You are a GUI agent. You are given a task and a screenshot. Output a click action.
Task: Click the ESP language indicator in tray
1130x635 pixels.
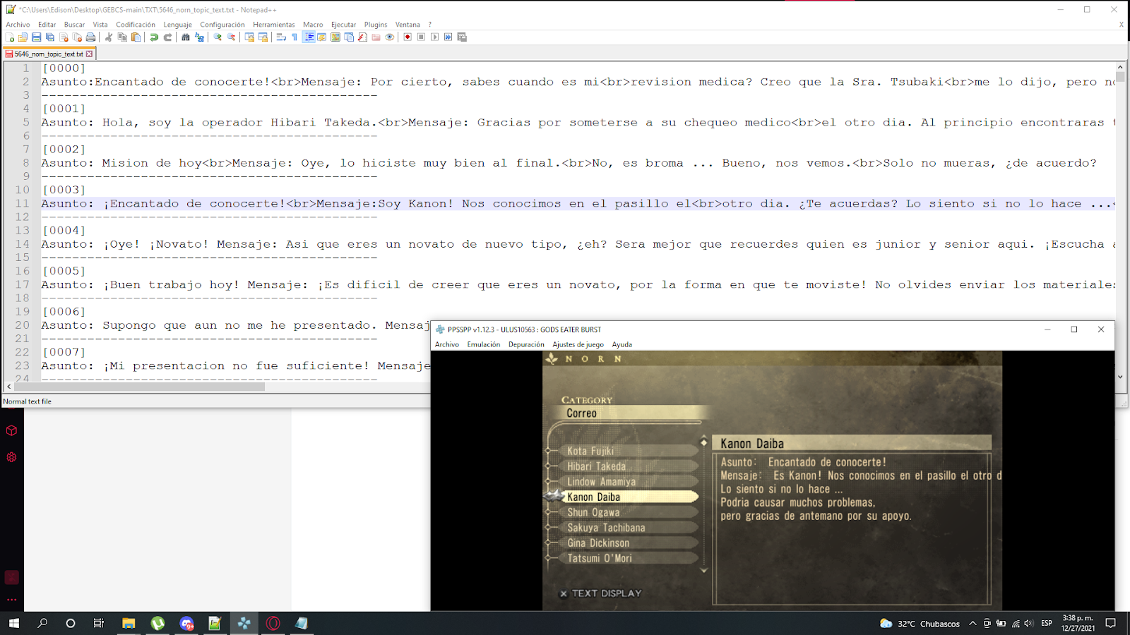[1047, 623]
